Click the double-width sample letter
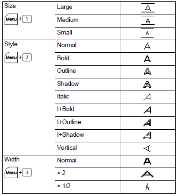Screen dimensions: 178x196 (x=147, y=174)
